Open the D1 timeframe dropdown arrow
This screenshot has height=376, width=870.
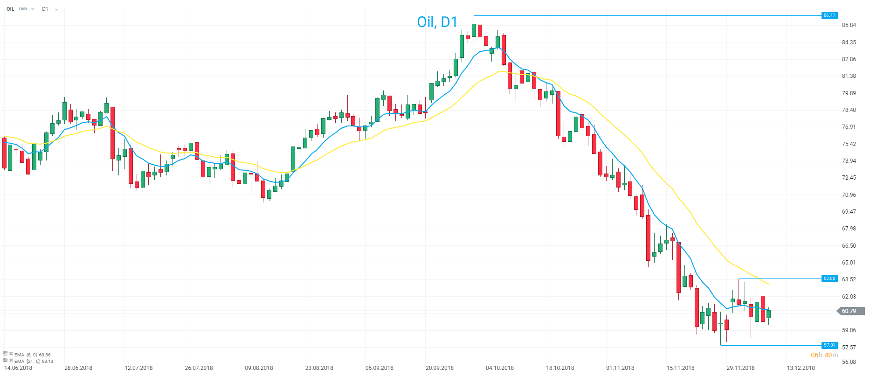click(56, 9)
